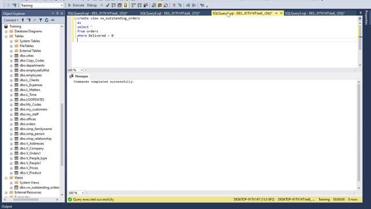
Task: Select the External Resources folder
Action: point(28,192)
